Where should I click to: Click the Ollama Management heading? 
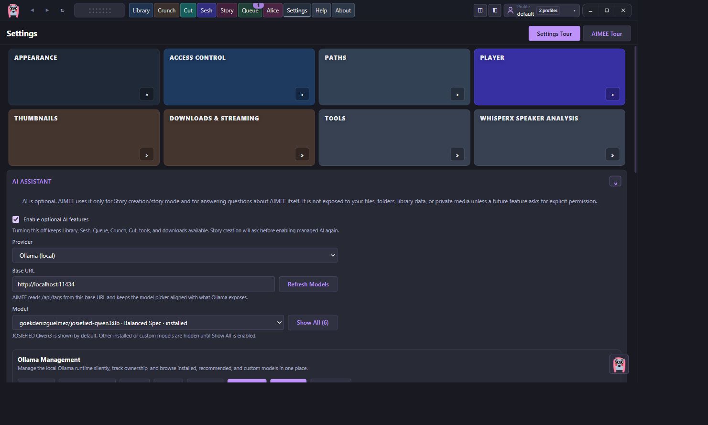pos(49,360)
